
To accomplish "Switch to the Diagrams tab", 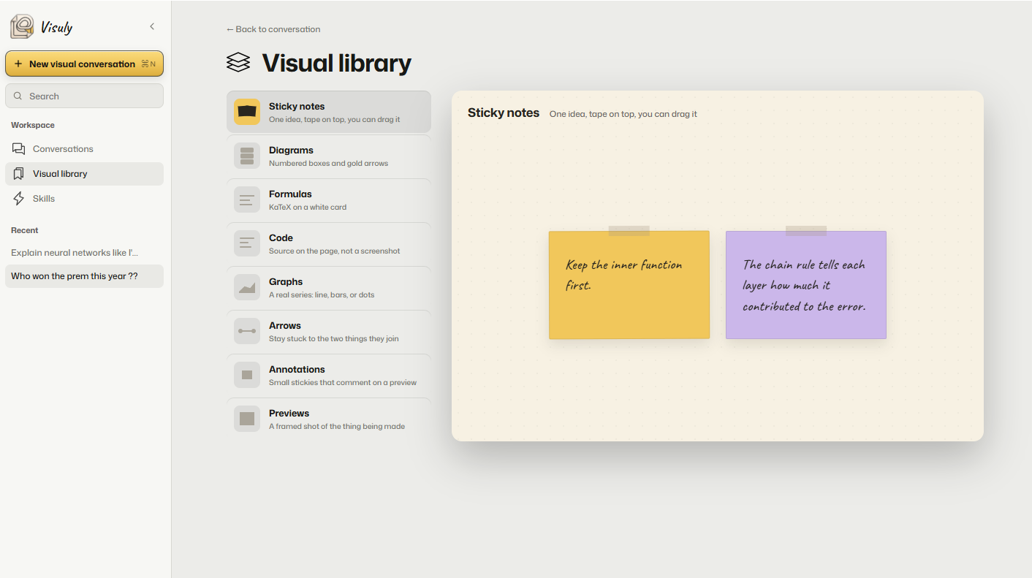I will coord(329,156).
